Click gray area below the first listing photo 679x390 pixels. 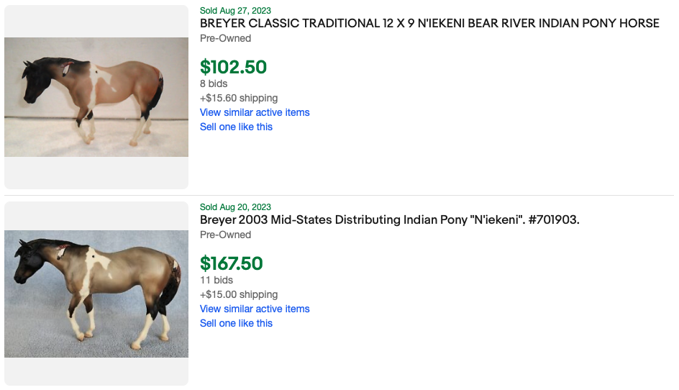click(96, 173)
